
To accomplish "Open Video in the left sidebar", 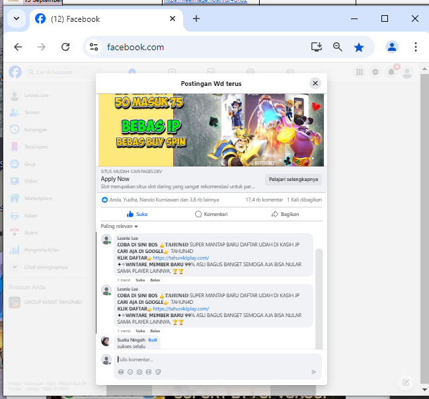I will coord(50,181).
